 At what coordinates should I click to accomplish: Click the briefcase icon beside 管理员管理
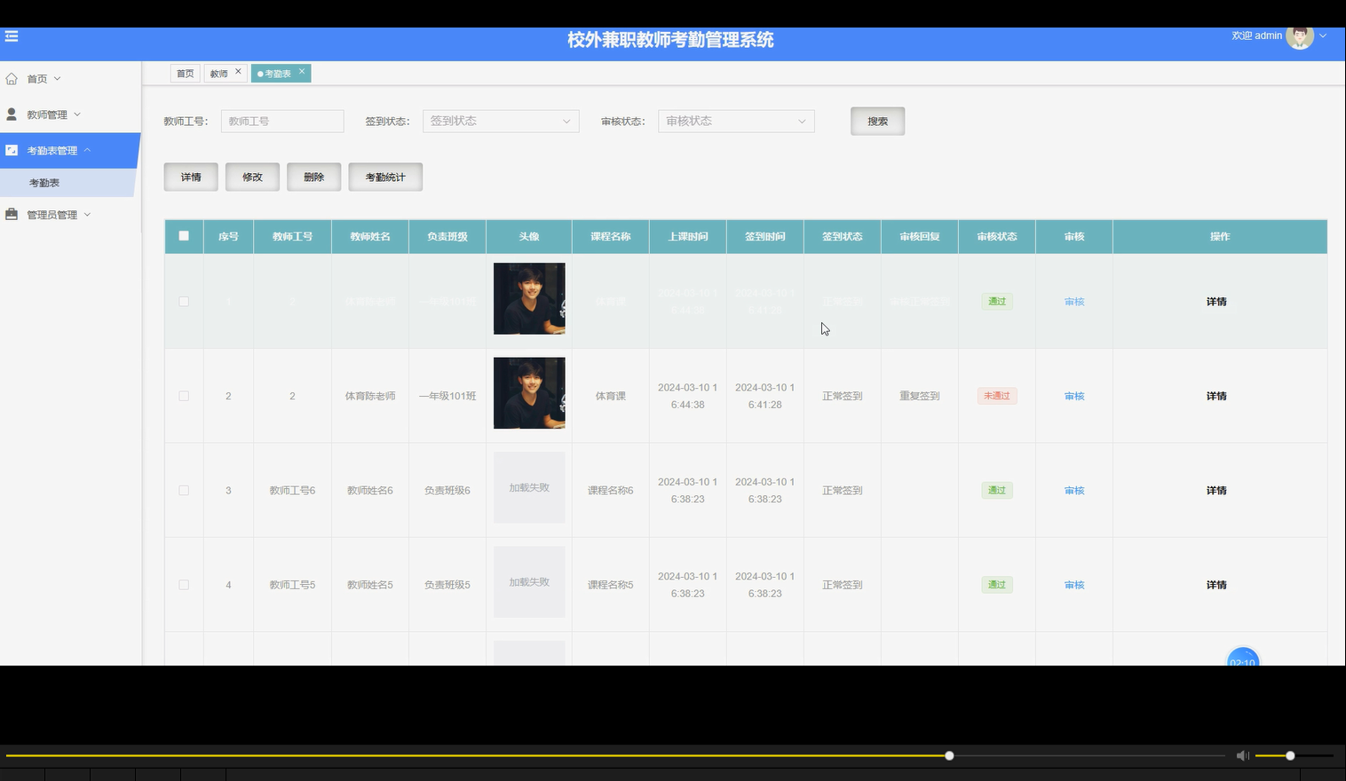pyautogui.click(x=12, y=215)
